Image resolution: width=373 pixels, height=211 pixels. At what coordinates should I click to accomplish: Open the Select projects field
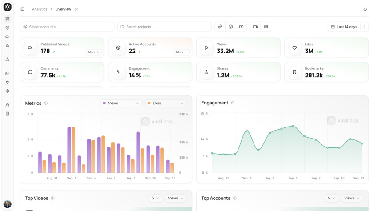click(164, 27)
